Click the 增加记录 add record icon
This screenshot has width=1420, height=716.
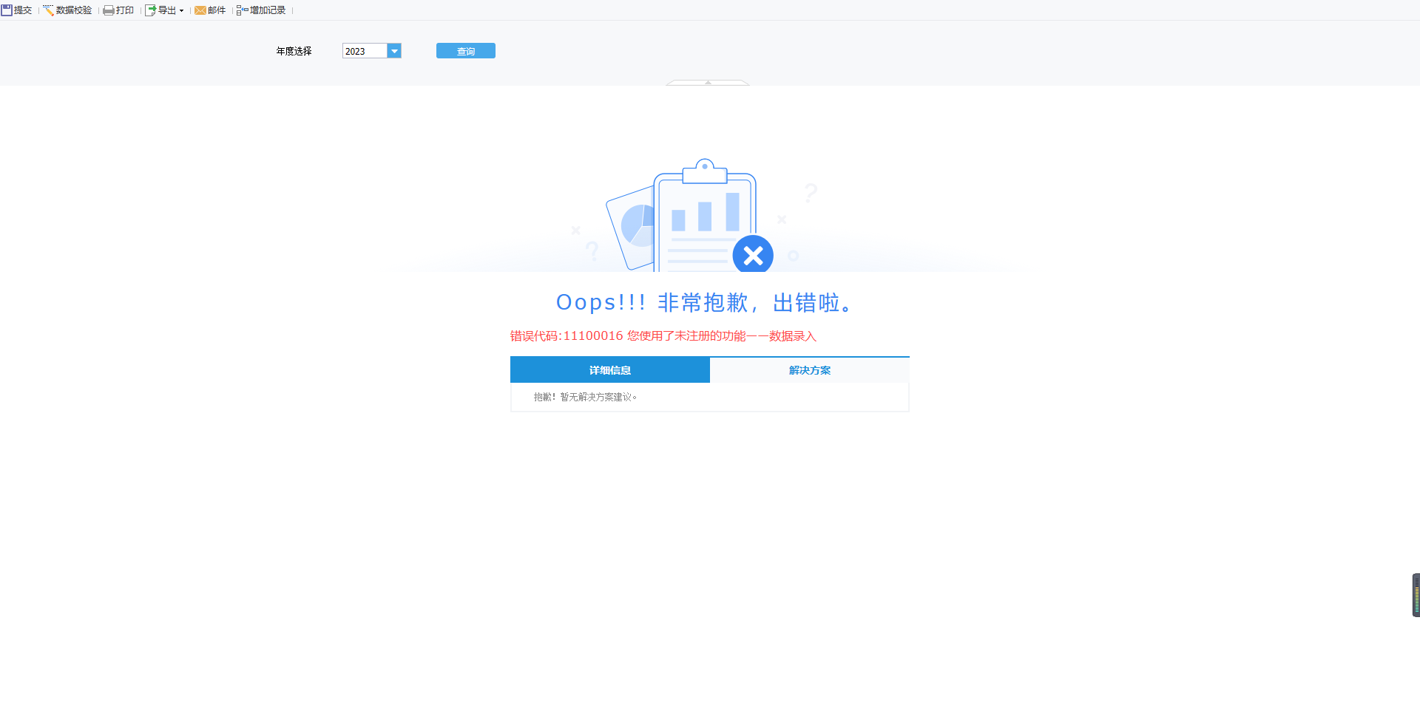pyautogui.click(x=243, y=10)
